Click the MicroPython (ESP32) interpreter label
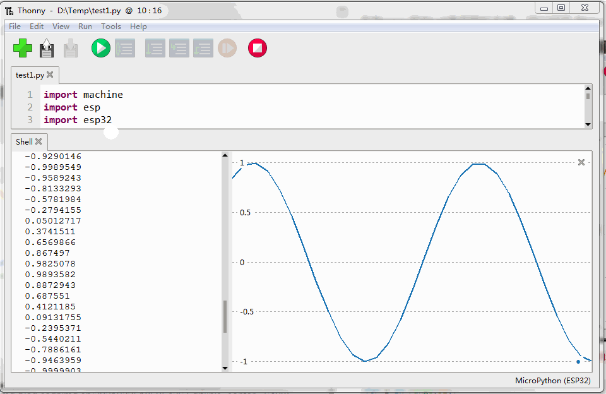 tap(553, 381)
